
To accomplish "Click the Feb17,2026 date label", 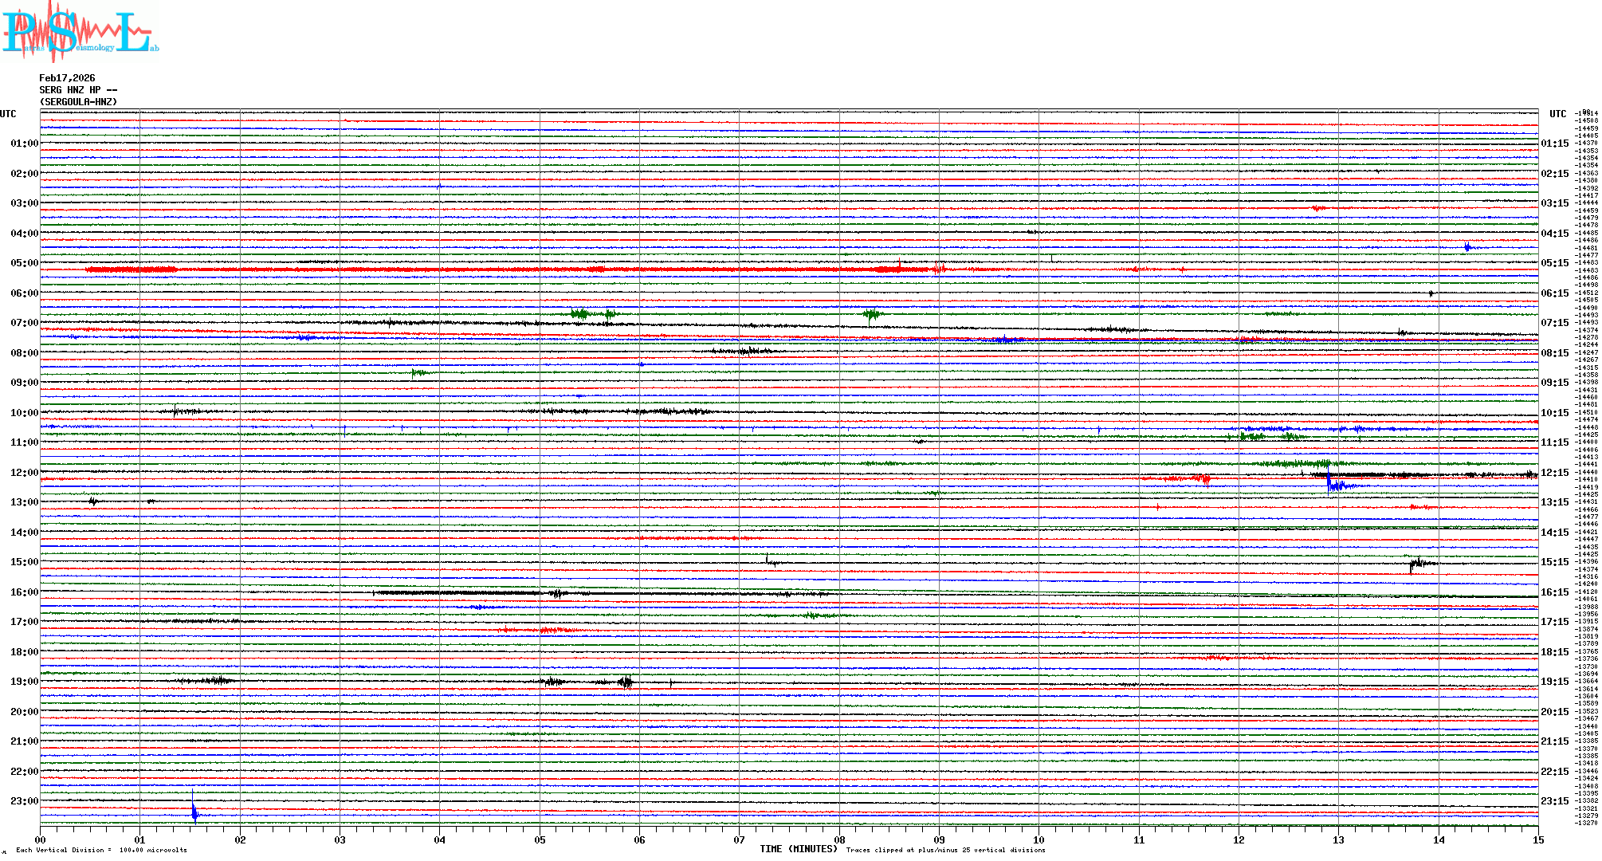I will pyautogui.click(x=67, y=78).
